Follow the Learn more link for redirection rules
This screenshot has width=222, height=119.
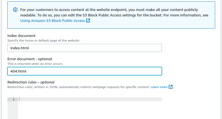(x=159, y=87)
